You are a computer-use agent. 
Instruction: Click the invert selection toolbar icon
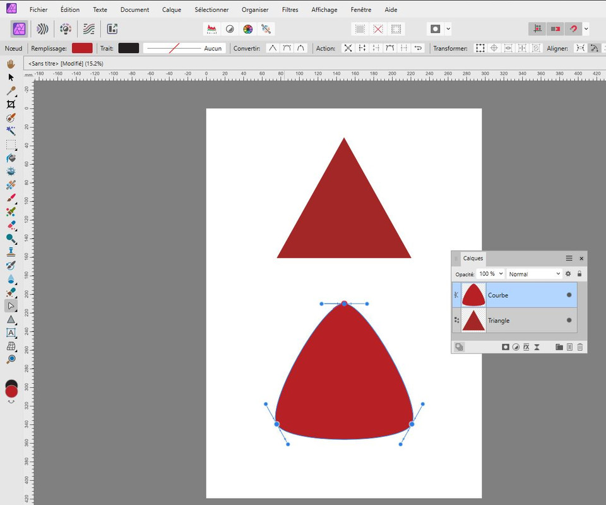pyautogui.click(x=396, y=29)
